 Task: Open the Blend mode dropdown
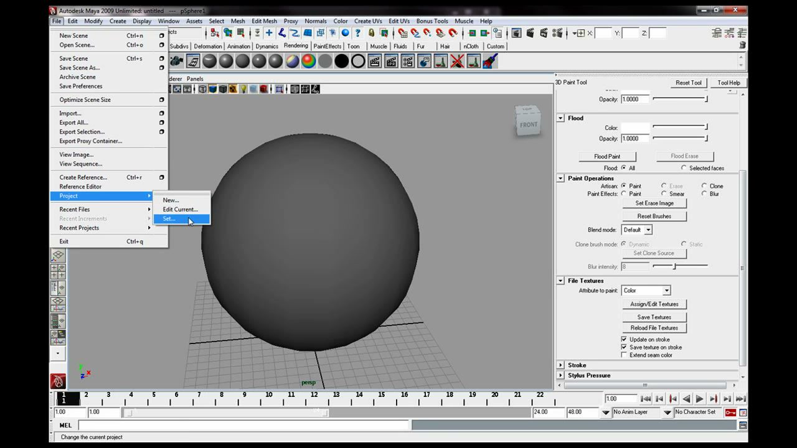(637, 230)
